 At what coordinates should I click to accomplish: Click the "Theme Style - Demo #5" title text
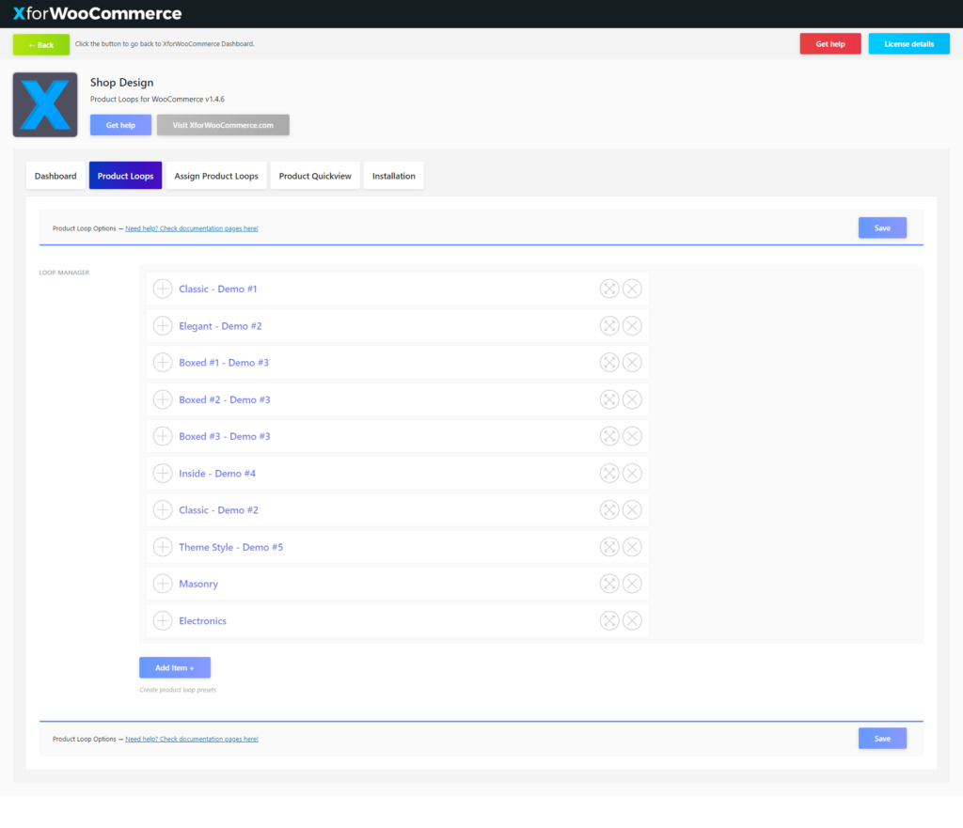point(231,547)
